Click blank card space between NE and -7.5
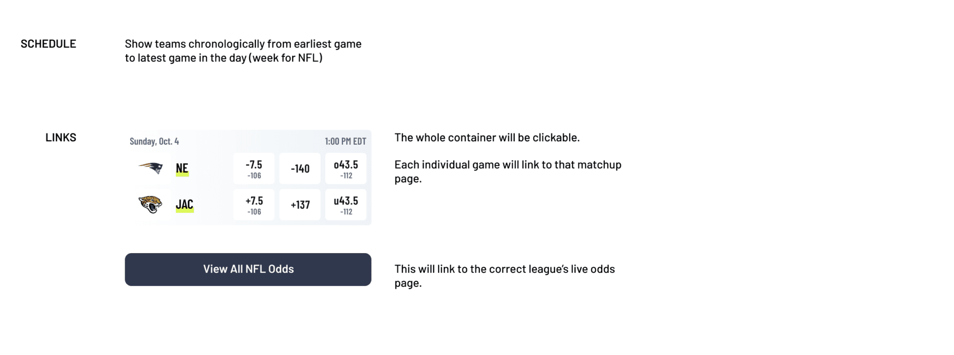This screenshot has width=954, height=355. click(211, 169)
